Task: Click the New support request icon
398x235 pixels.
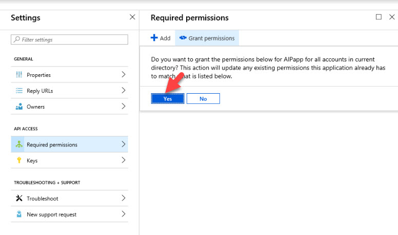Action: click(x=19, y=214)
